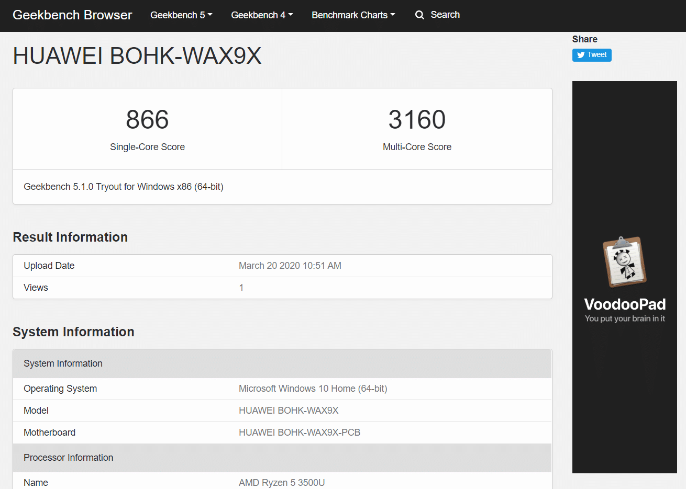Click the Search magnifier icon
This screenshot has height=489, width=686.
(419, 15)
